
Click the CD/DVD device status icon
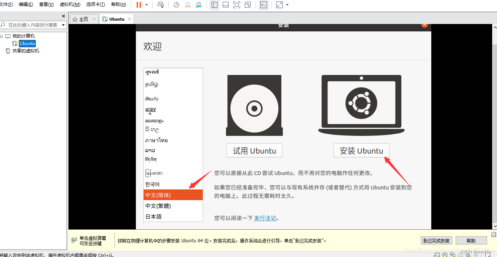[x=445, y=255]
